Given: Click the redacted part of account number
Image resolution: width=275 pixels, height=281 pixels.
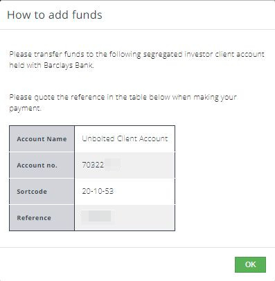Looking at the screenshot, I should click(112, 165).
